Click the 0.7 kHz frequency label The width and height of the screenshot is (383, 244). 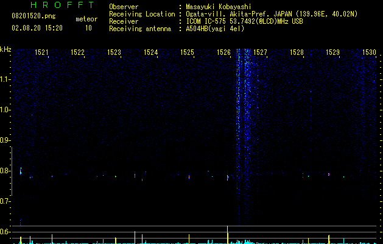[x=5, y=201]
